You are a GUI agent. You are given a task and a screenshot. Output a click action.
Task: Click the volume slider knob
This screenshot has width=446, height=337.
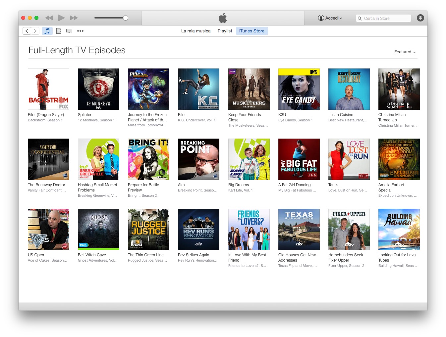coord(126,18)
